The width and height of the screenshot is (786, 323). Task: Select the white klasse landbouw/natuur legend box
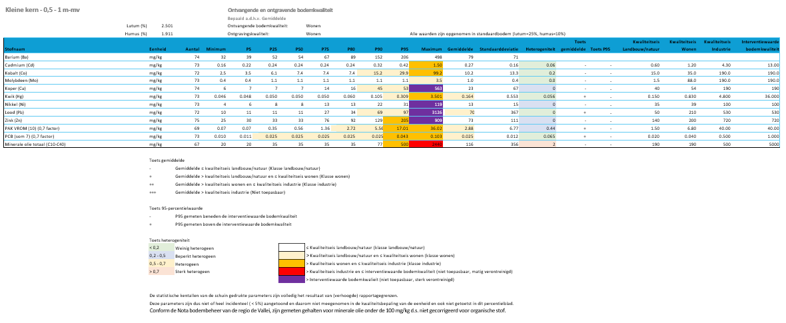point(291,247)
